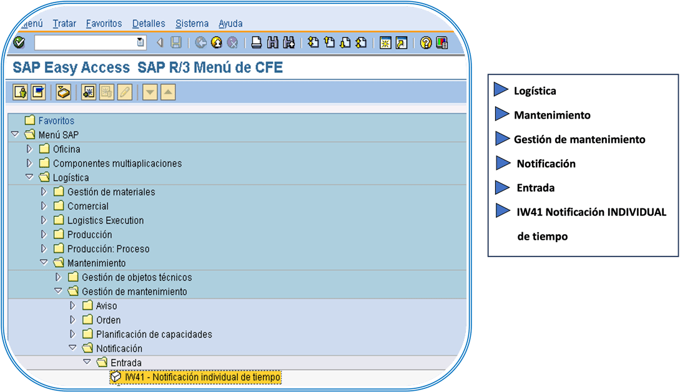Click the Last Page icon
Viewport: 685px width, 392px height.
click(361, 42)
